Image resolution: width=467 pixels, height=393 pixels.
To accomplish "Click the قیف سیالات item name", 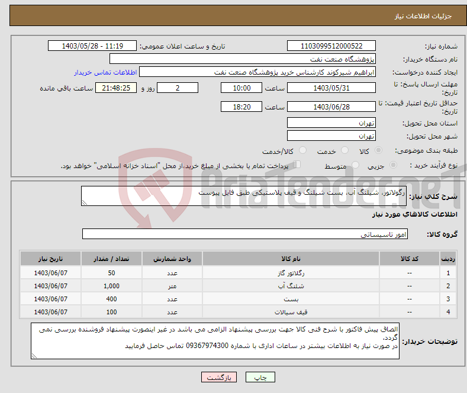I will pyautogui.click(x=291, y=312).
